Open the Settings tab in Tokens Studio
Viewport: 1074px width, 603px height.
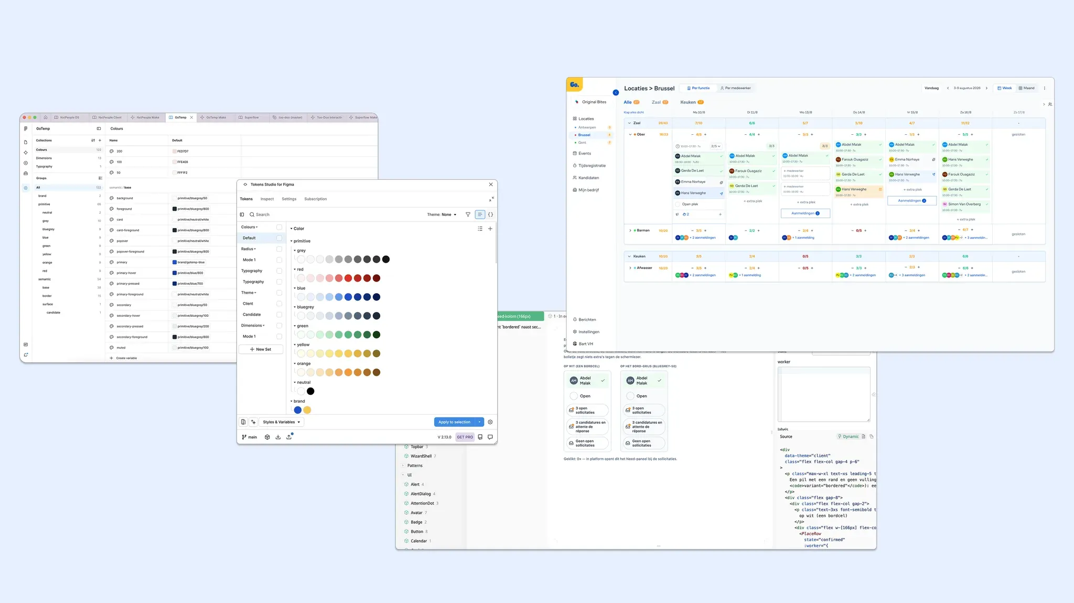(x=289, y=199)
